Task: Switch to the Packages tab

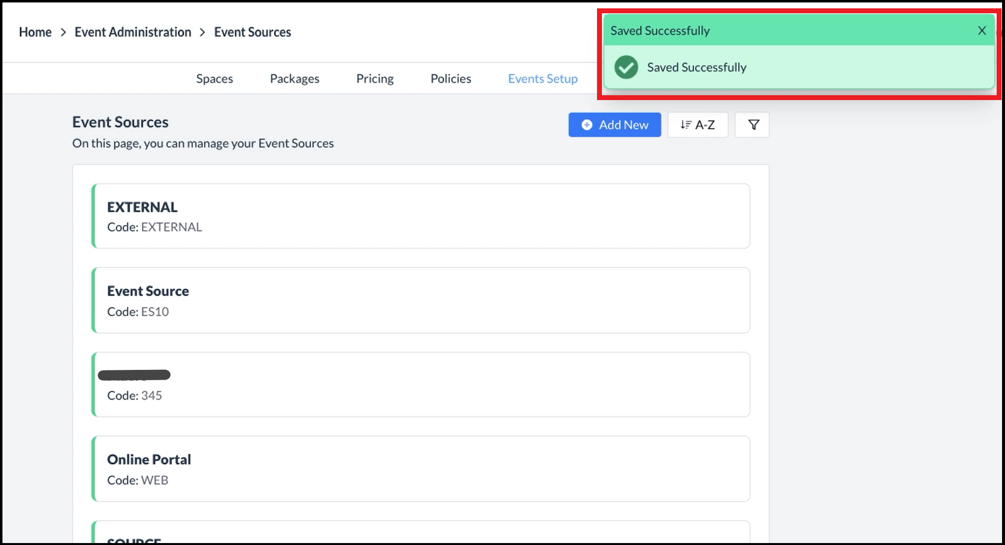Action: pyautogui.click(x=295, y=79)
